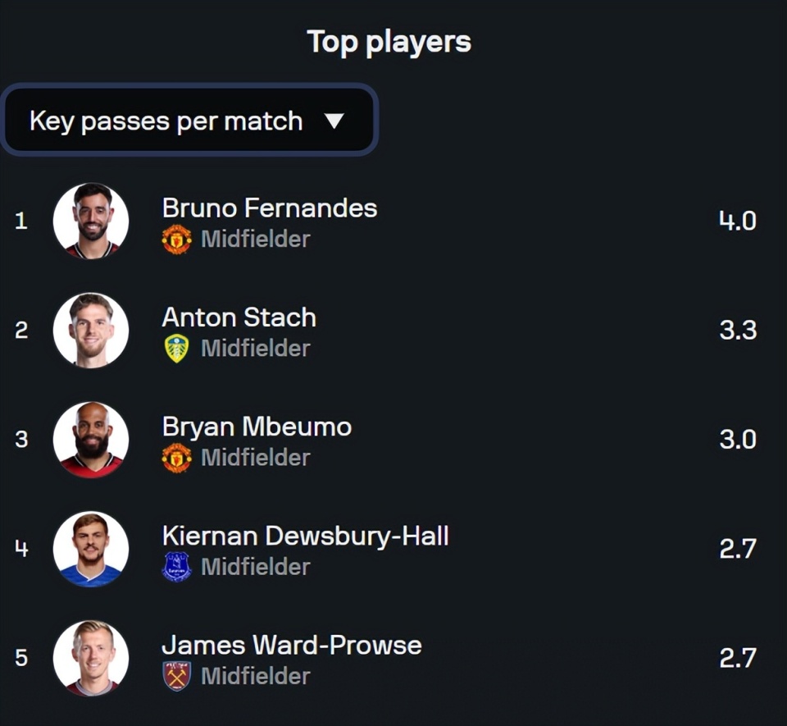787x726 pixels.
Task: Click the 3.3 key passes value
Action: [737, 330]
